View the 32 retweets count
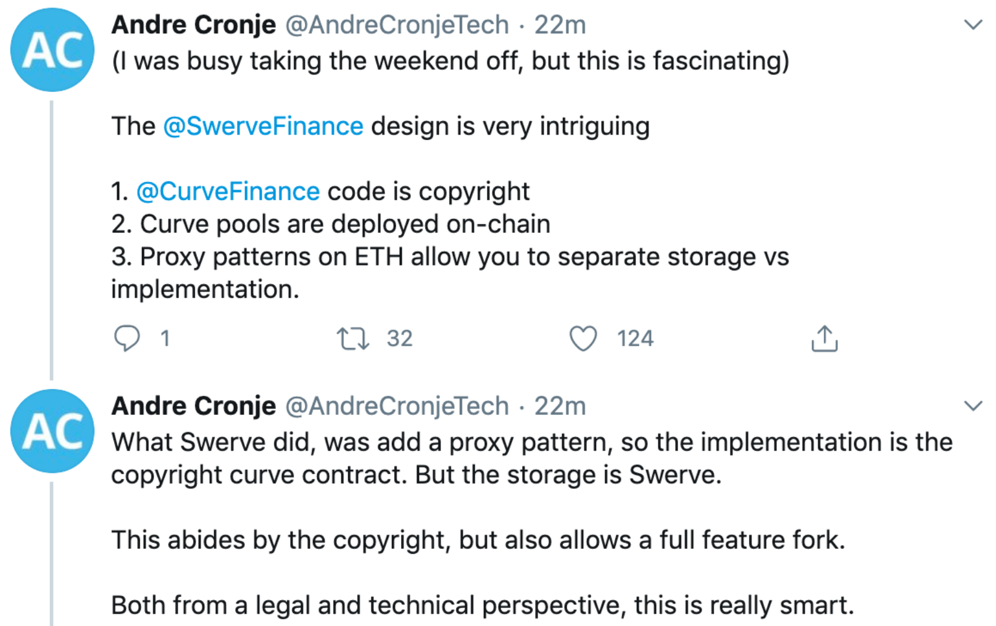996x626 pixels. (x=399, y=338)
